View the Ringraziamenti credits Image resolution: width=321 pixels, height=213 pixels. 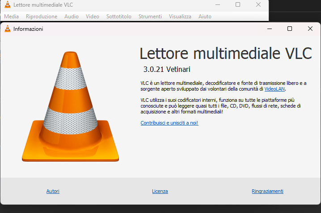coord(267,191)
